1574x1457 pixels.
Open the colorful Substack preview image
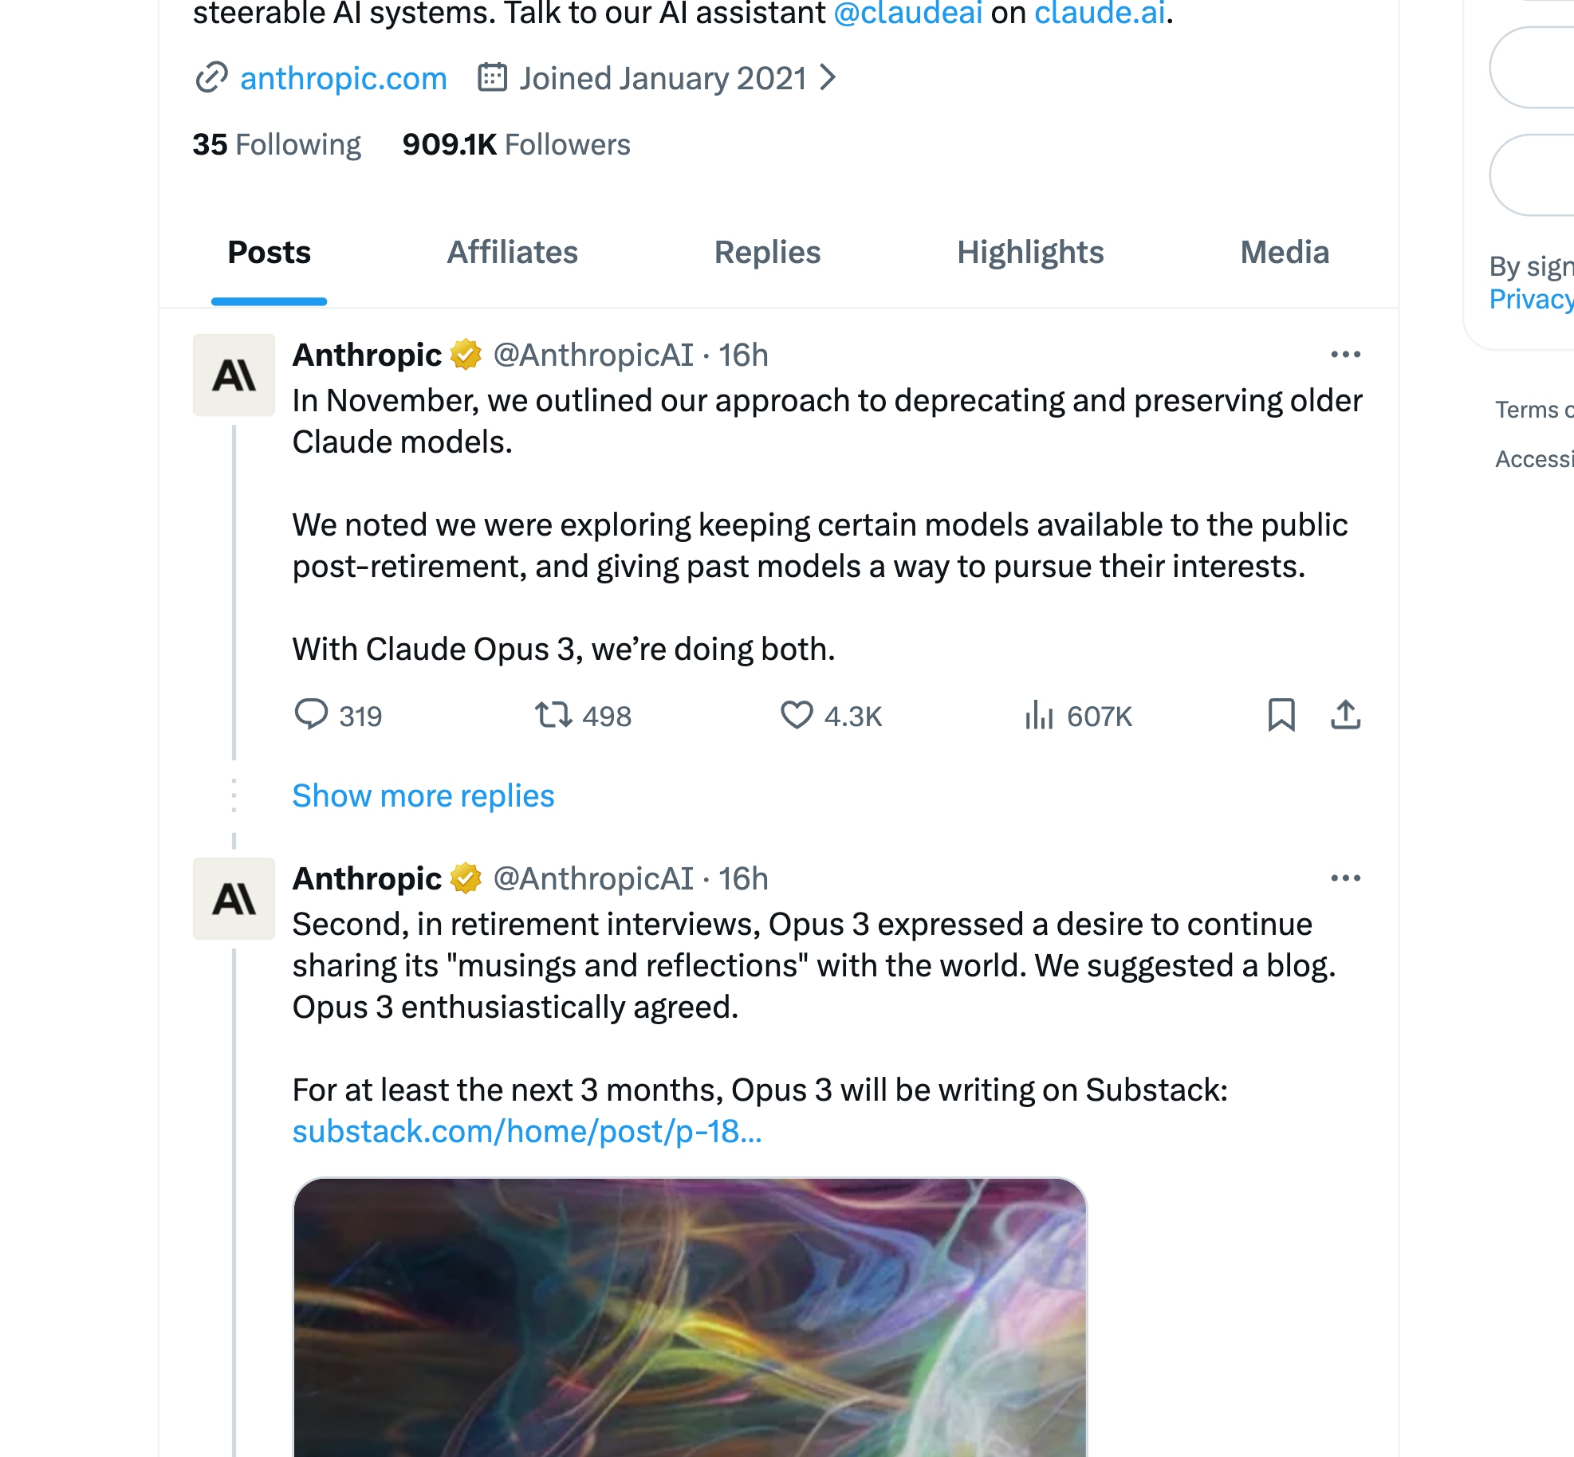(690, 1315)
